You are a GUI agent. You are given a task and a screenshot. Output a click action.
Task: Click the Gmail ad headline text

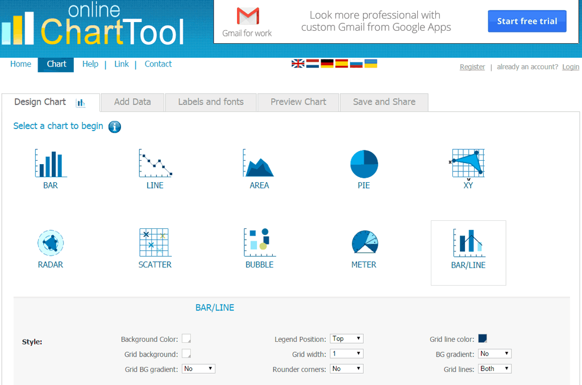376,21
